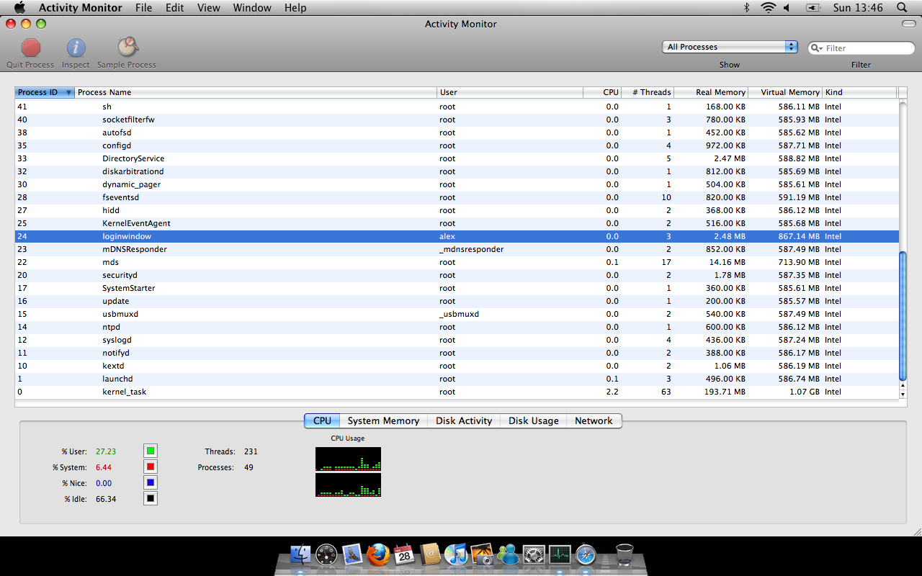The width and height of the screenshot is (922, 576).
Task: Click the volume speaker menu icon
Action: [787, 7]
